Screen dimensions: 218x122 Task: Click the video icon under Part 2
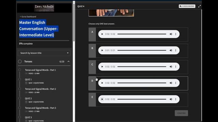click(x=26, y=93)
